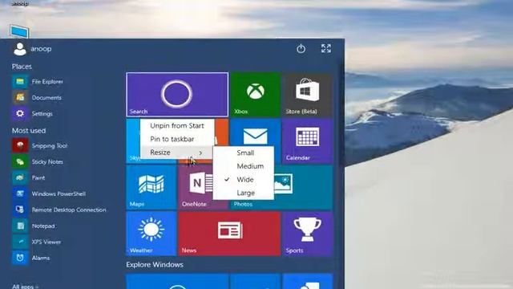Launch the Windows PowerShell icon
The height and width of the screenshot is (289, 513).
coord(20,194)
